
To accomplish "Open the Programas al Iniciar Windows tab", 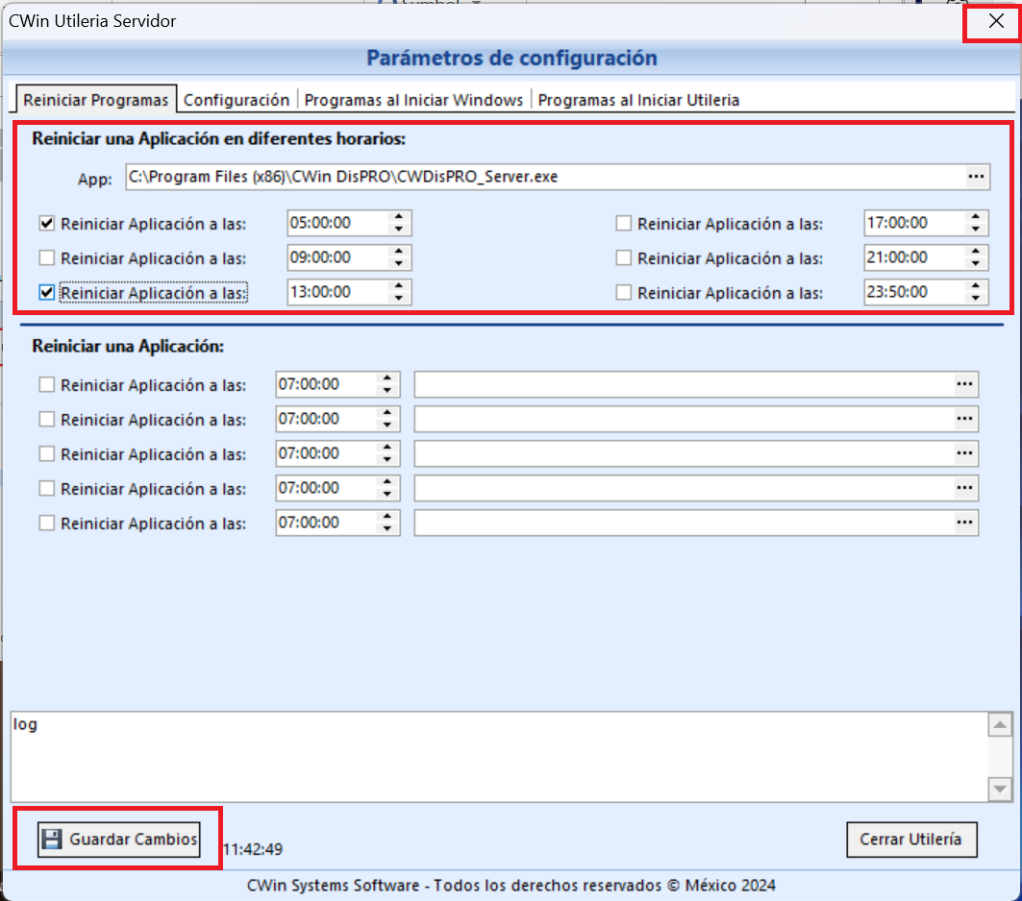I will tap(415, 99).
